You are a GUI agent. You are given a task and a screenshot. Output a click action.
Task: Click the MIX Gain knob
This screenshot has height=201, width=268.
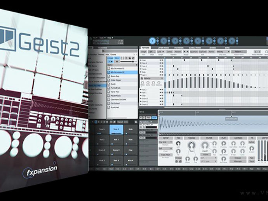[178, 144]
